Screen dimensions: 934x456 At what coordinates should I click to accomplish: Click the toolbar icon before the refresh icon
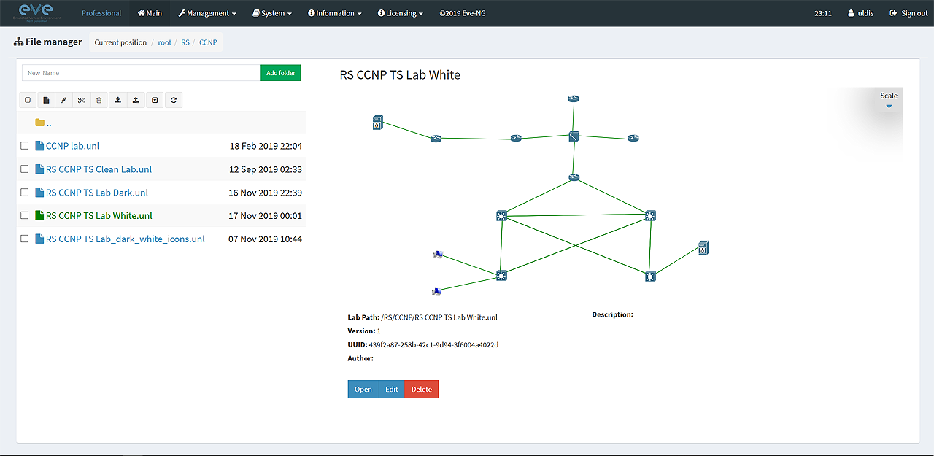pos(155,100)
